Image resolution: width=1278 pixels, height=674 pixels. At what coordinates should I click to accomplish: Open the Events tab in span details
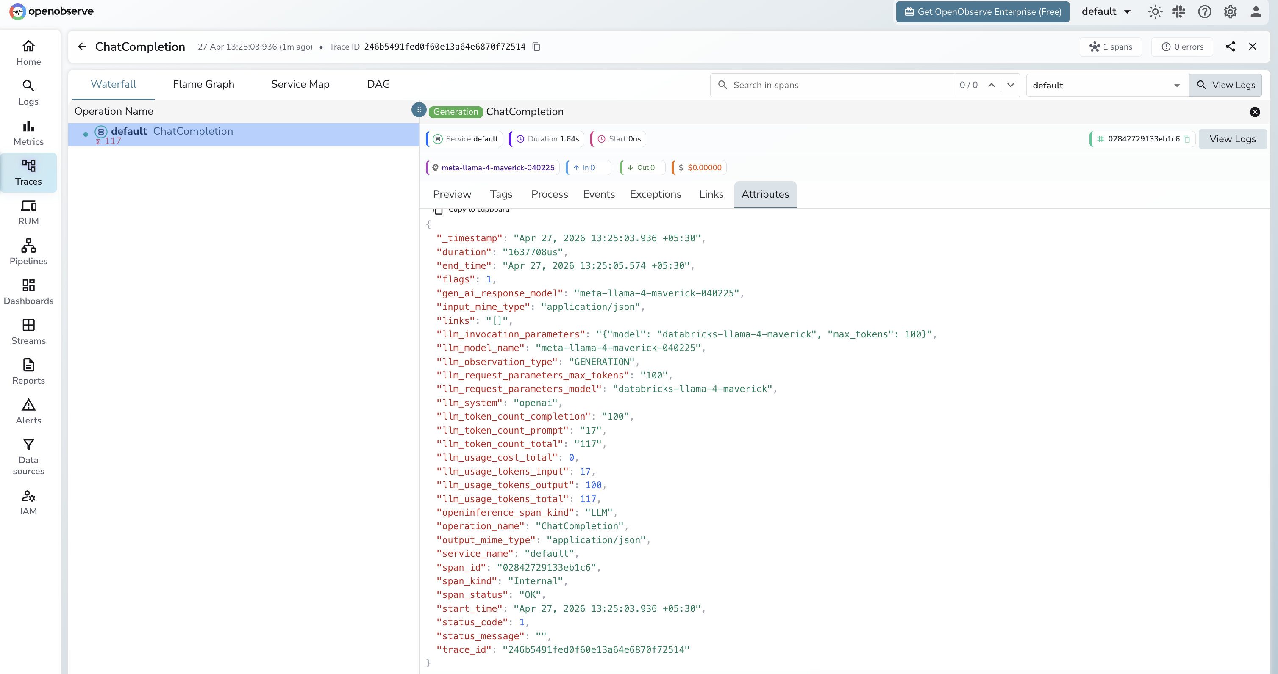pyautogui.click(x=599, y=194)
